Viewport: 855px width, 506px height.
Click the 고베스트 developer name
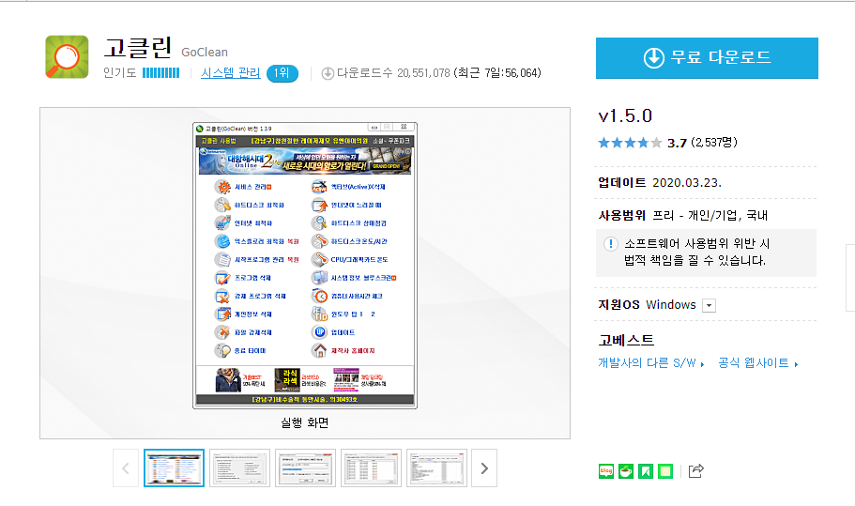coord(626,340)
